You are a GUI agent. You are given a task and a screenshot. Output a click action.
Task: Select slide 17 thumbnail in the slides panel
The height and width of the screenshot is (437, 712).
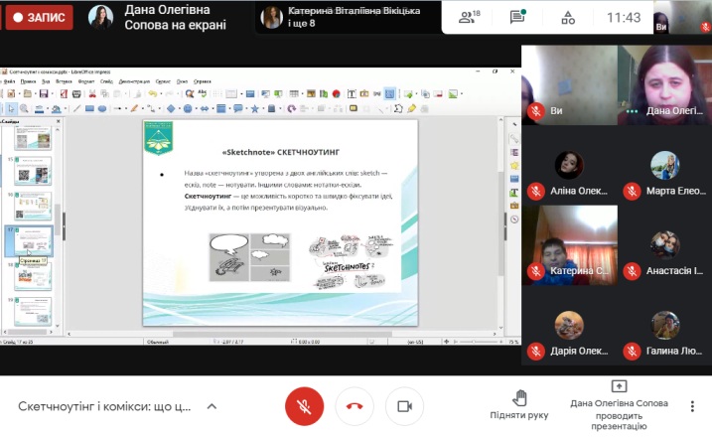coord(36,239)
